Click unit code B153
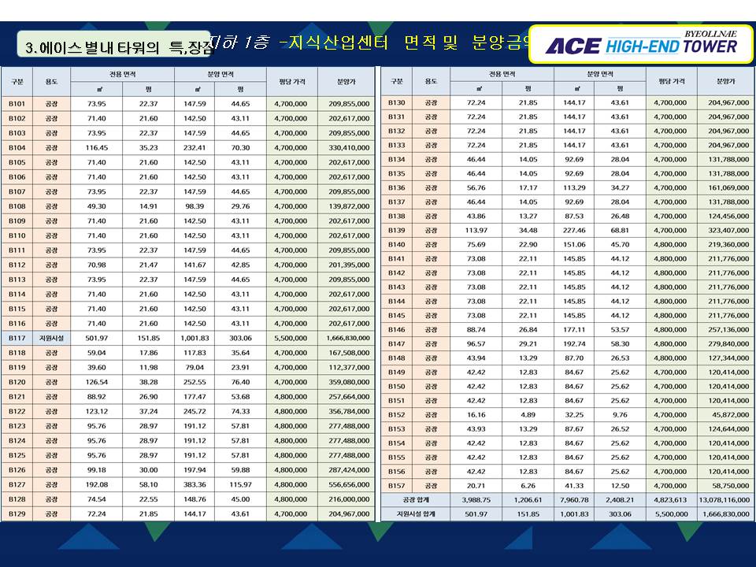756x567 pixels. click(396, 429)
